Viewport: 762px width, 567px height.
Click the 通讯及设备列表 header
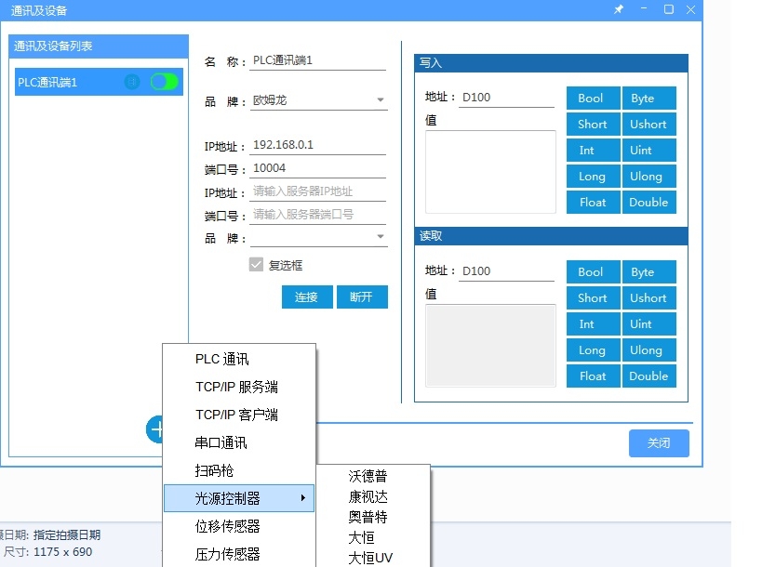(99, 46)
